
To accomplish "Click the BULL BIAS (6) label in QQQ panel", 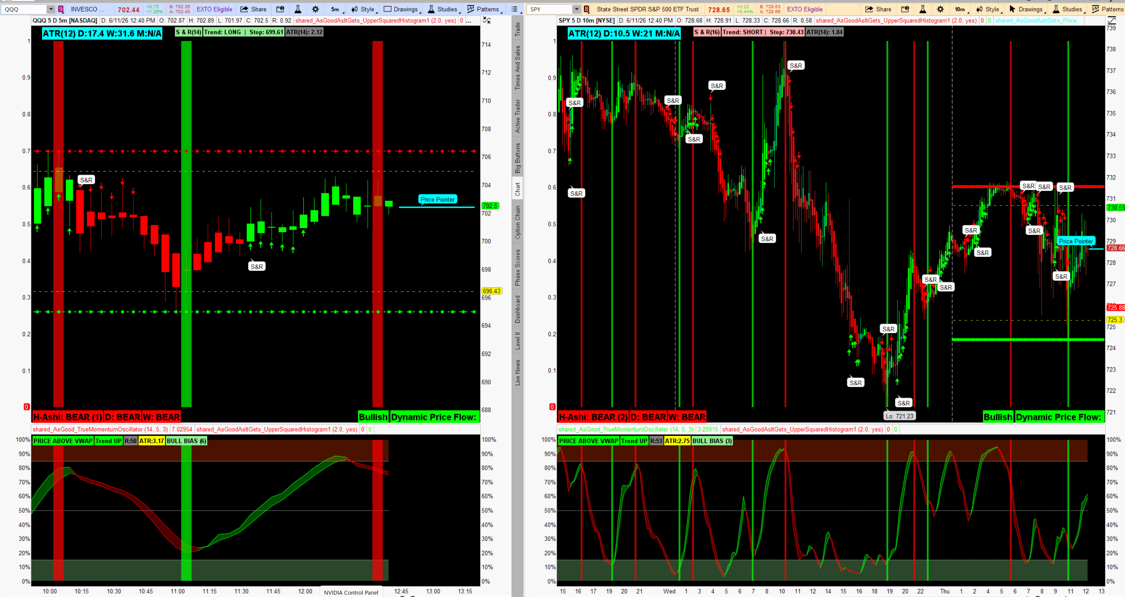I will [x=186, y=441].
